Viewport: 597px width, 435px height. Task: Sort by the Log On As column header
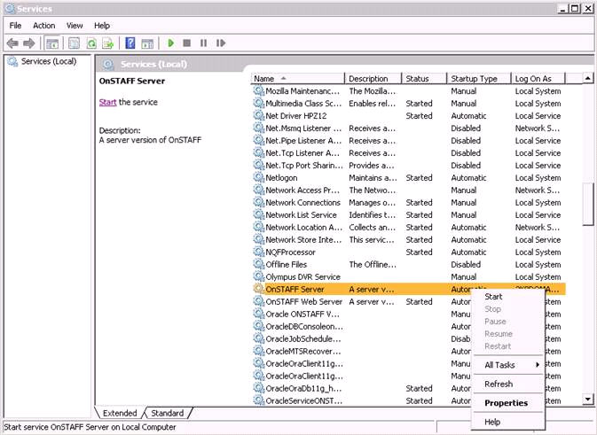538,79
